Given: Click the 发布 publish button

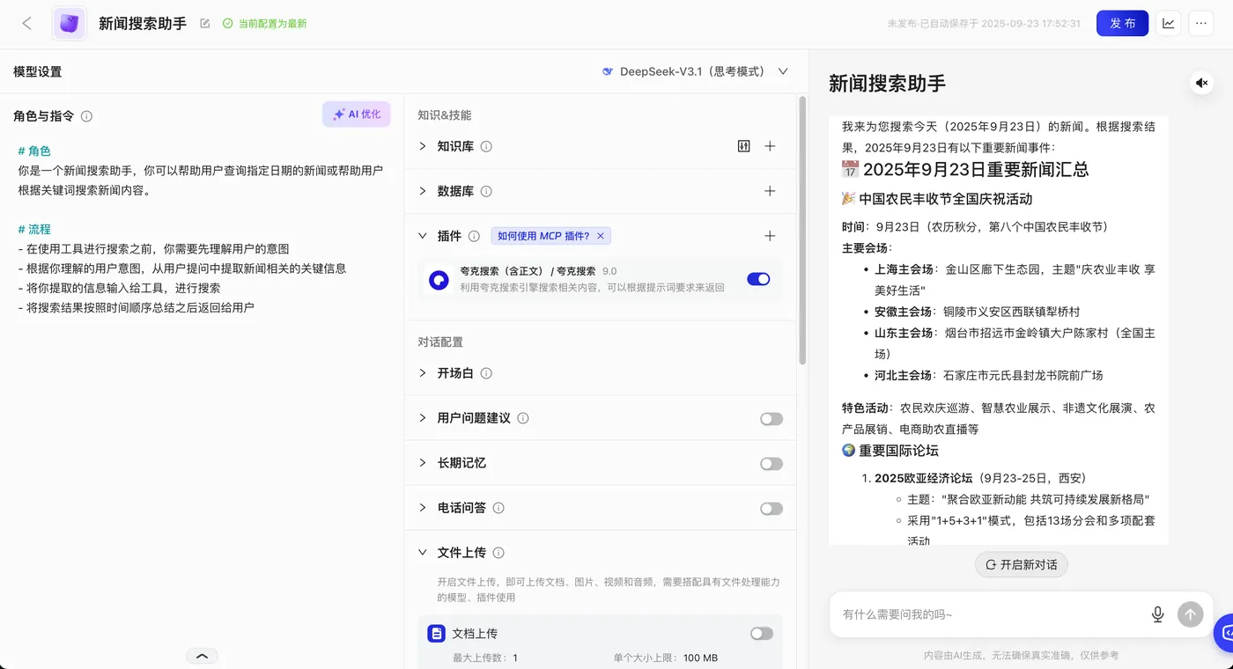Looking at the screenshot, I should pyautogui.click(x=1122, y=24).
